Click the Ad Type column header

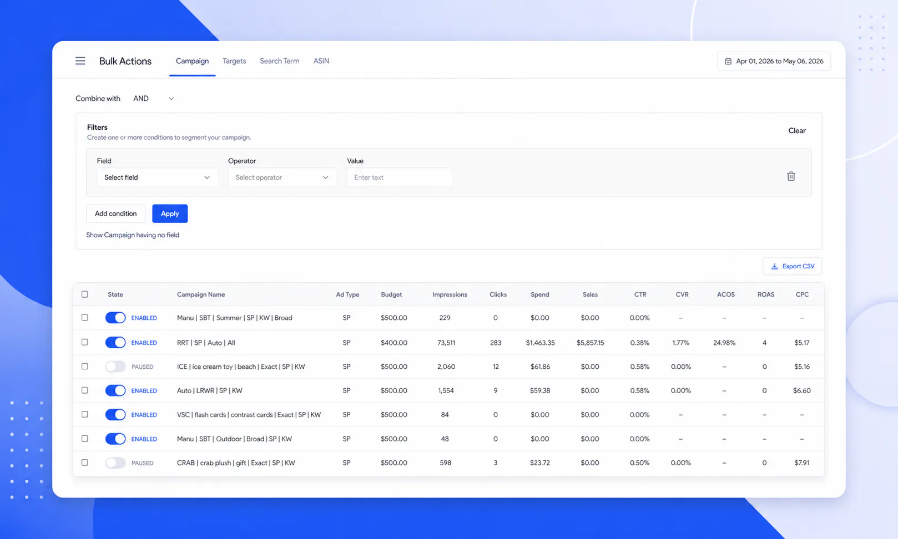pos(347,294)
